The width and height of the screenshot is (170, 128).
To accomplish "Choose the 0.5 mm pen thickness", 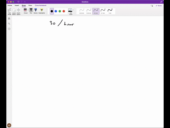I will pos(96,11).
